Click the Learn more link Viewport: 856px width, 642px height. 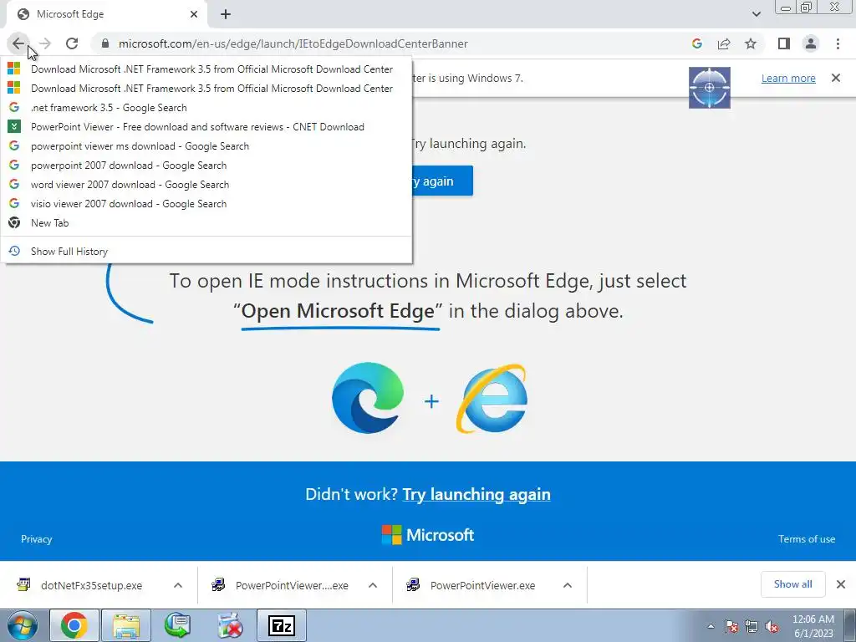click(788, 78)
